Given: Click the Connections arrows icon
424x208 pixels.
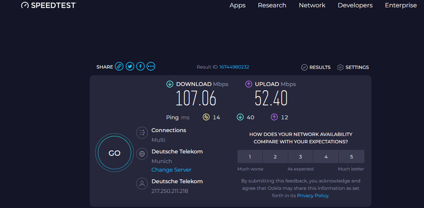Looking at the screenshot, I should point(142,133).
